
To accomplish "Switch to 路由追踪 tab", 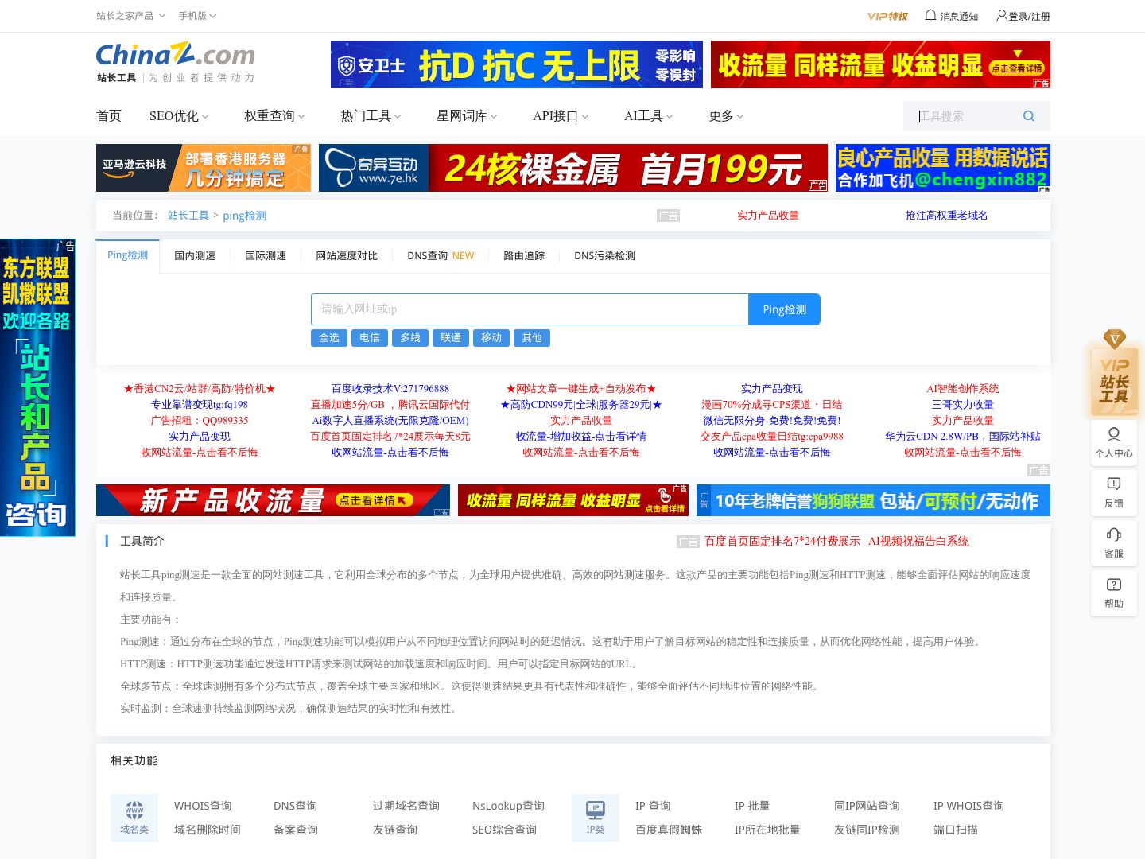I will 524,256.
